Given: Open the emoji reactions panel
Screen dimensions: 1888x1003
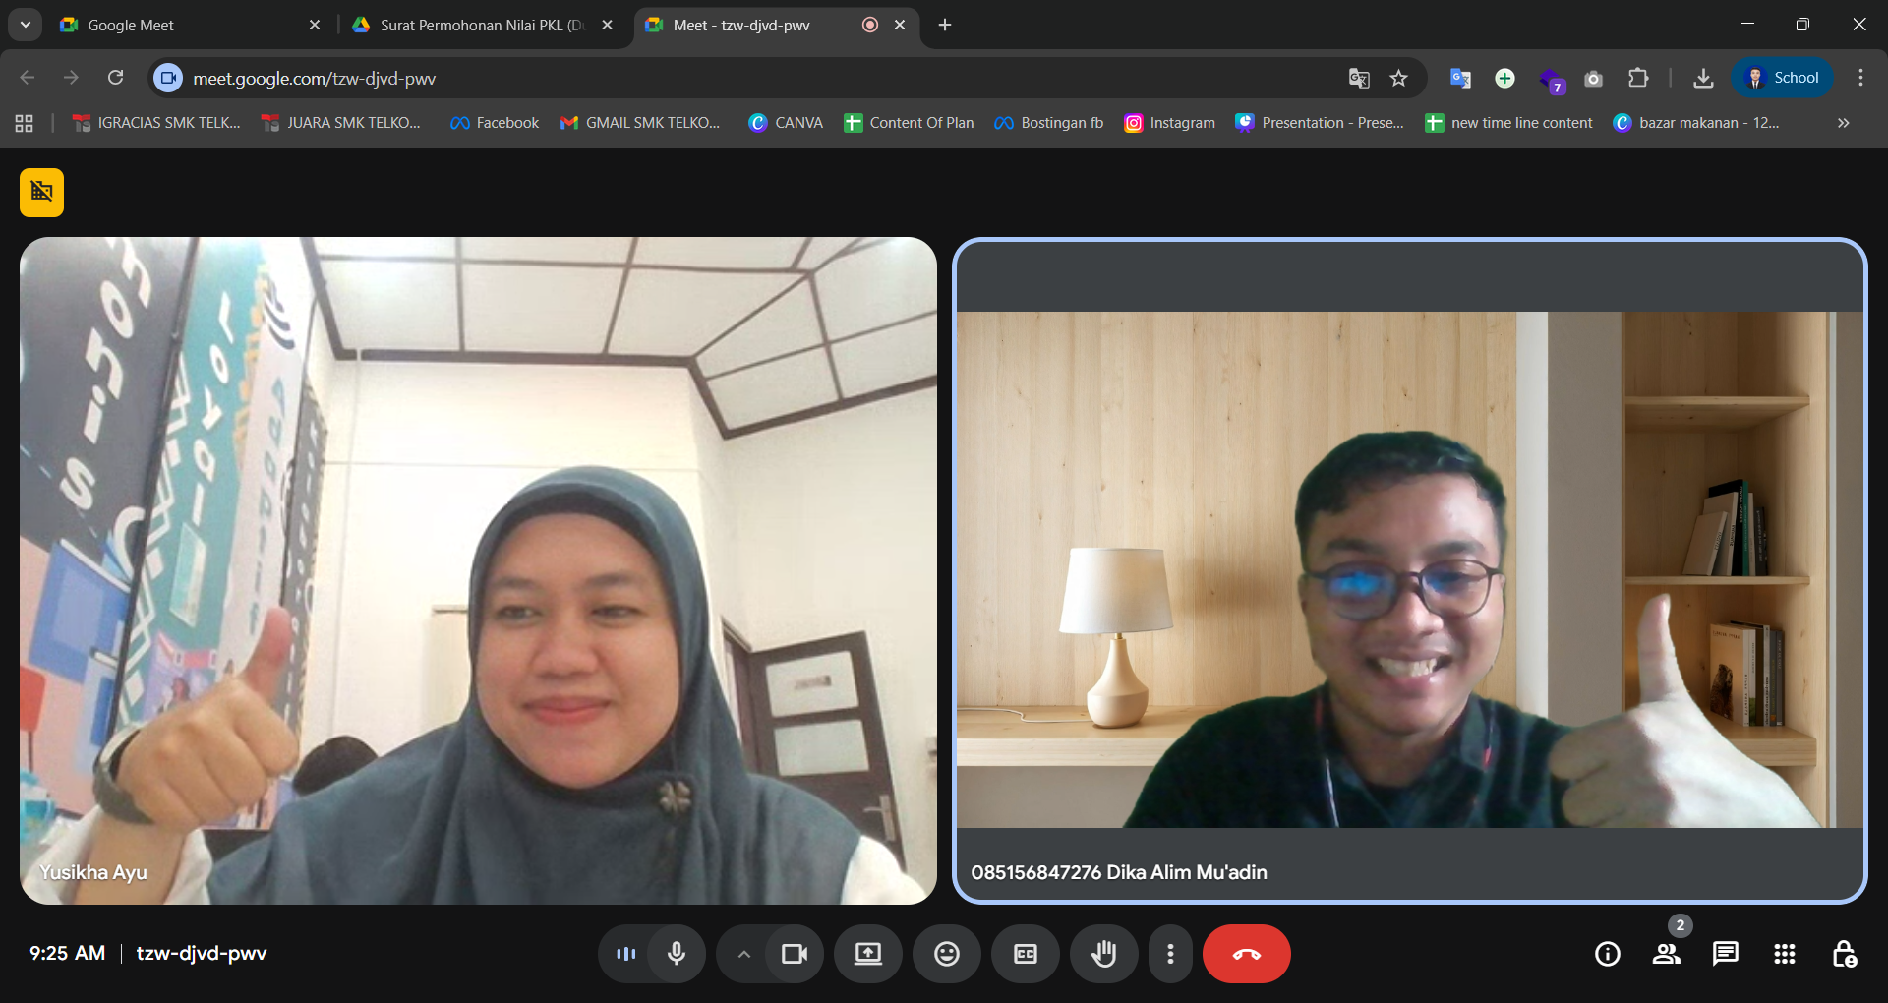Looking at the screenshot, I should [946, 954].
